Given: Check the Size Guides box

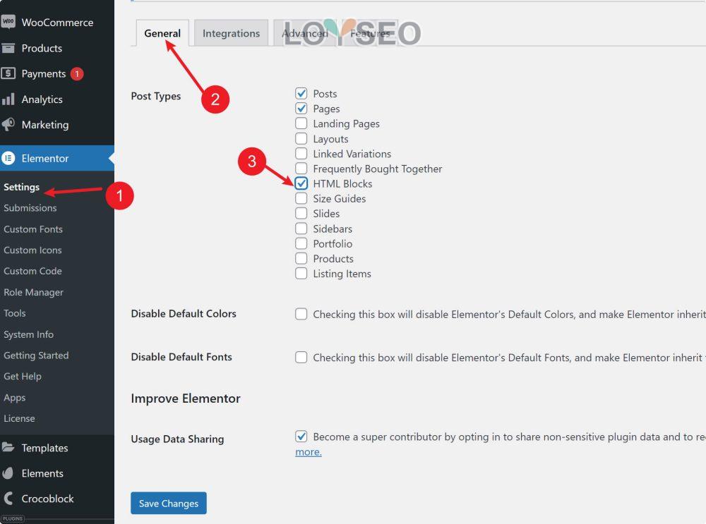Looking at the screenshot, I should [301, 198].
